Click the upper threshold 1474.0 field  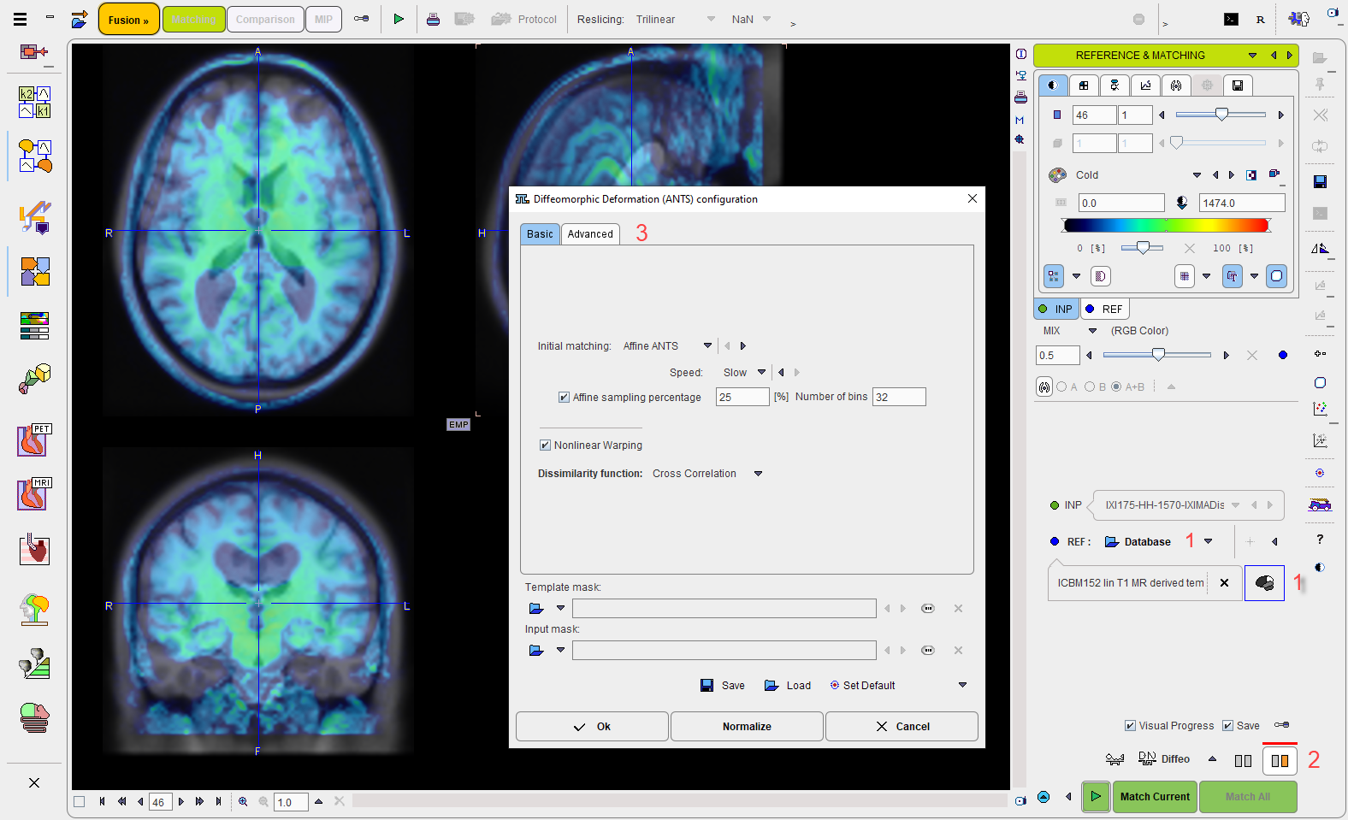coord(1242,203)
